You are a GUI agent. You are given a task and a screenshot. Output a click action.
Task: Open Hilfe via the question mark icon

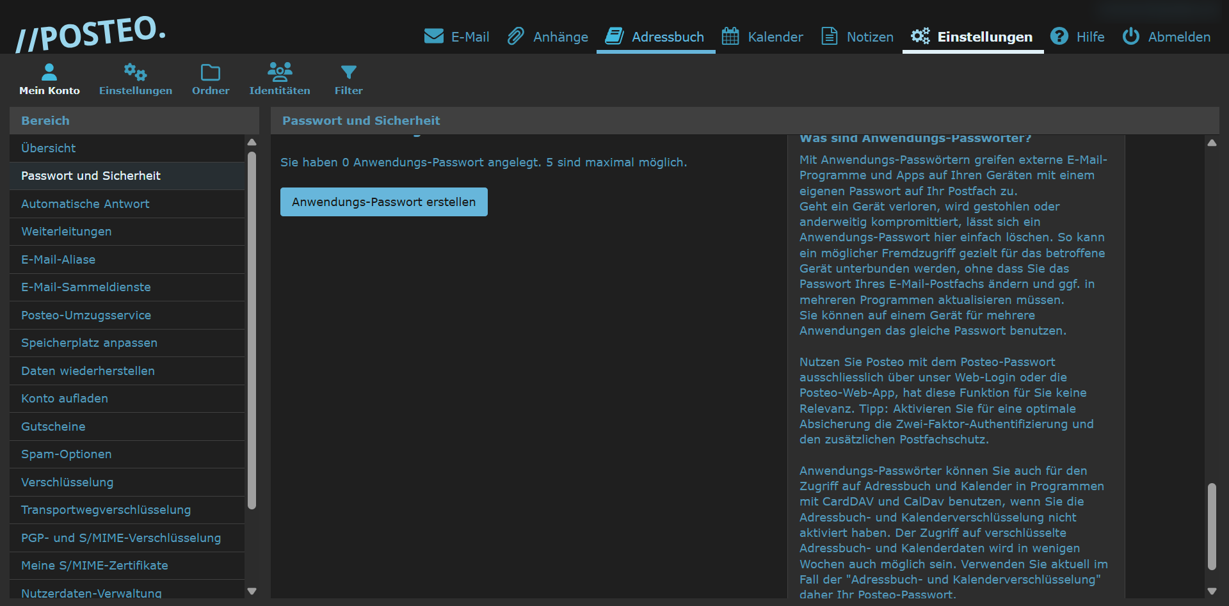[x=1059, y=36]
